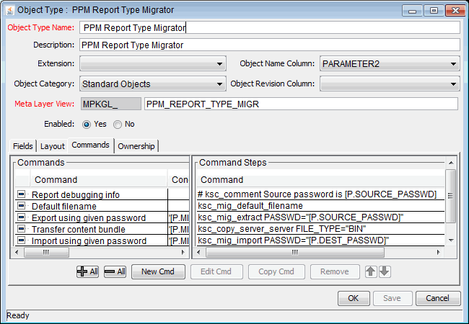
Task: Switch to the Fields tab
Action: coord(23,146)
